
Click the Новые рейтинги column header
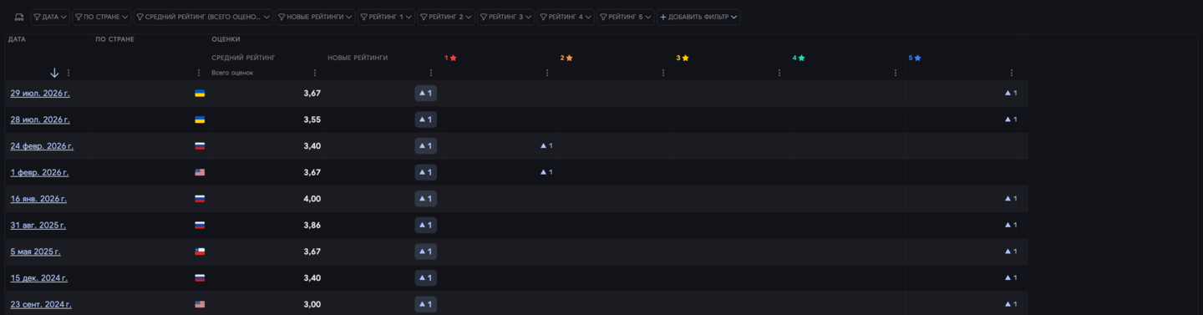(x=358, y=58)
